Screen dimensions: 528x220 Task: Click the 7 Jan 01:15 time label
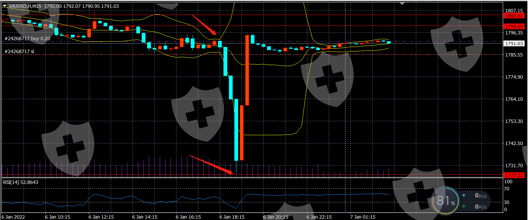coord(362,217)
